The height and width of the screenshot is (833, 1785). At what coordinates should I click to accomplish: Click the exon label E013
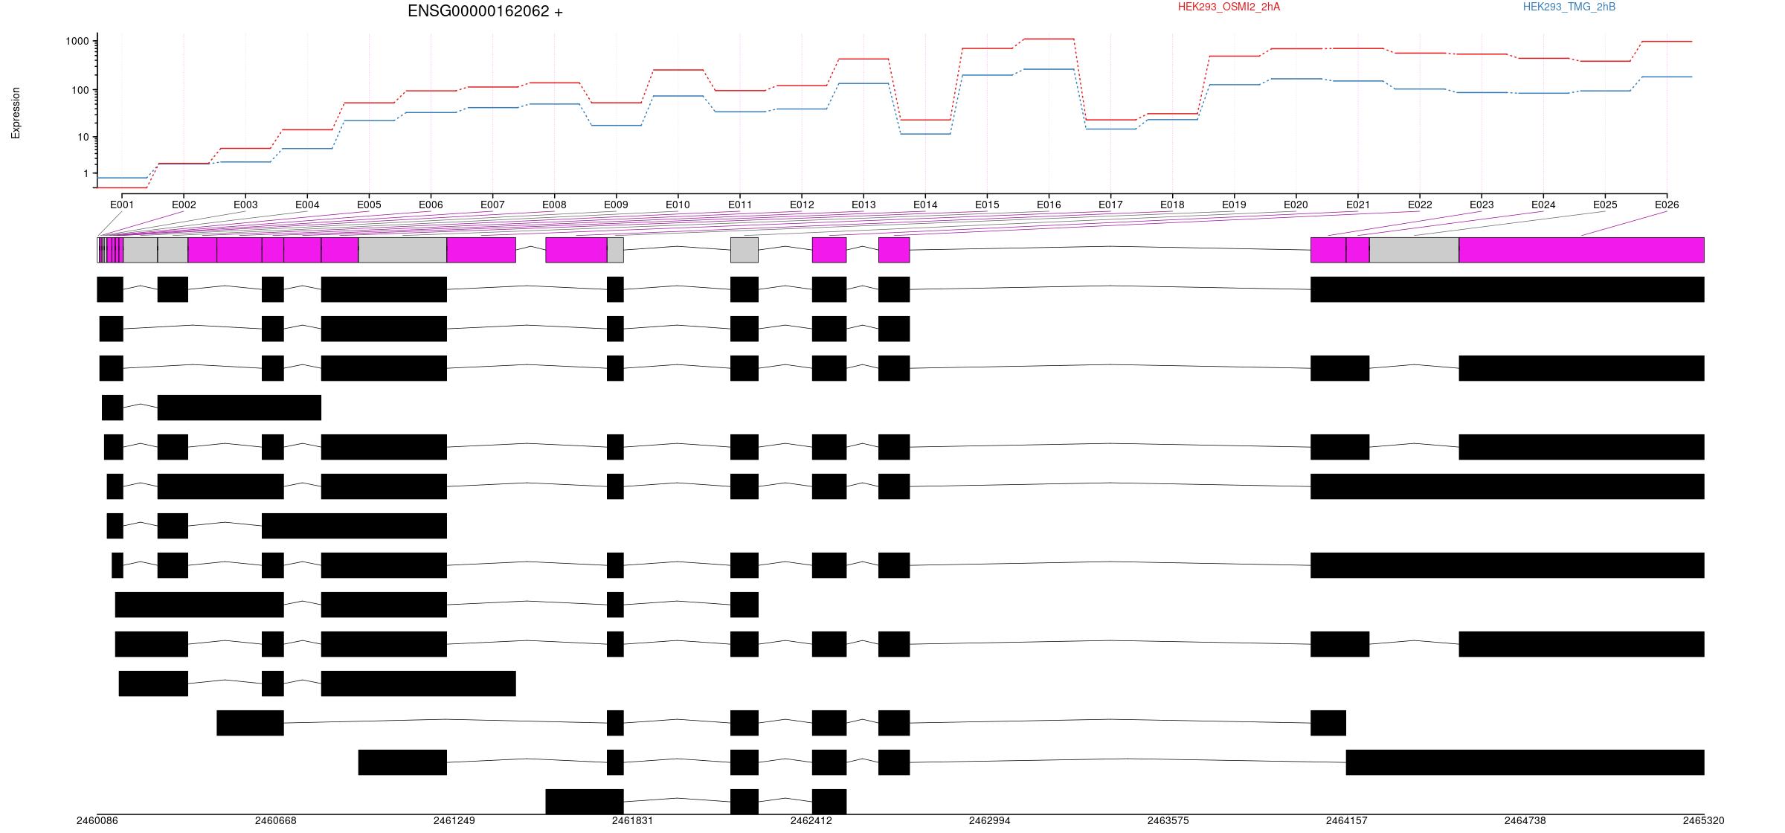point(863,205)
